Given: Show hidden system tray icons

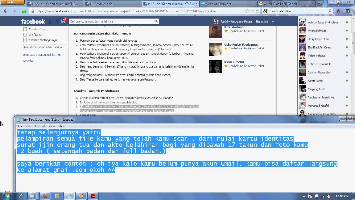Looking at the screenshot, I should click(304, 196).
